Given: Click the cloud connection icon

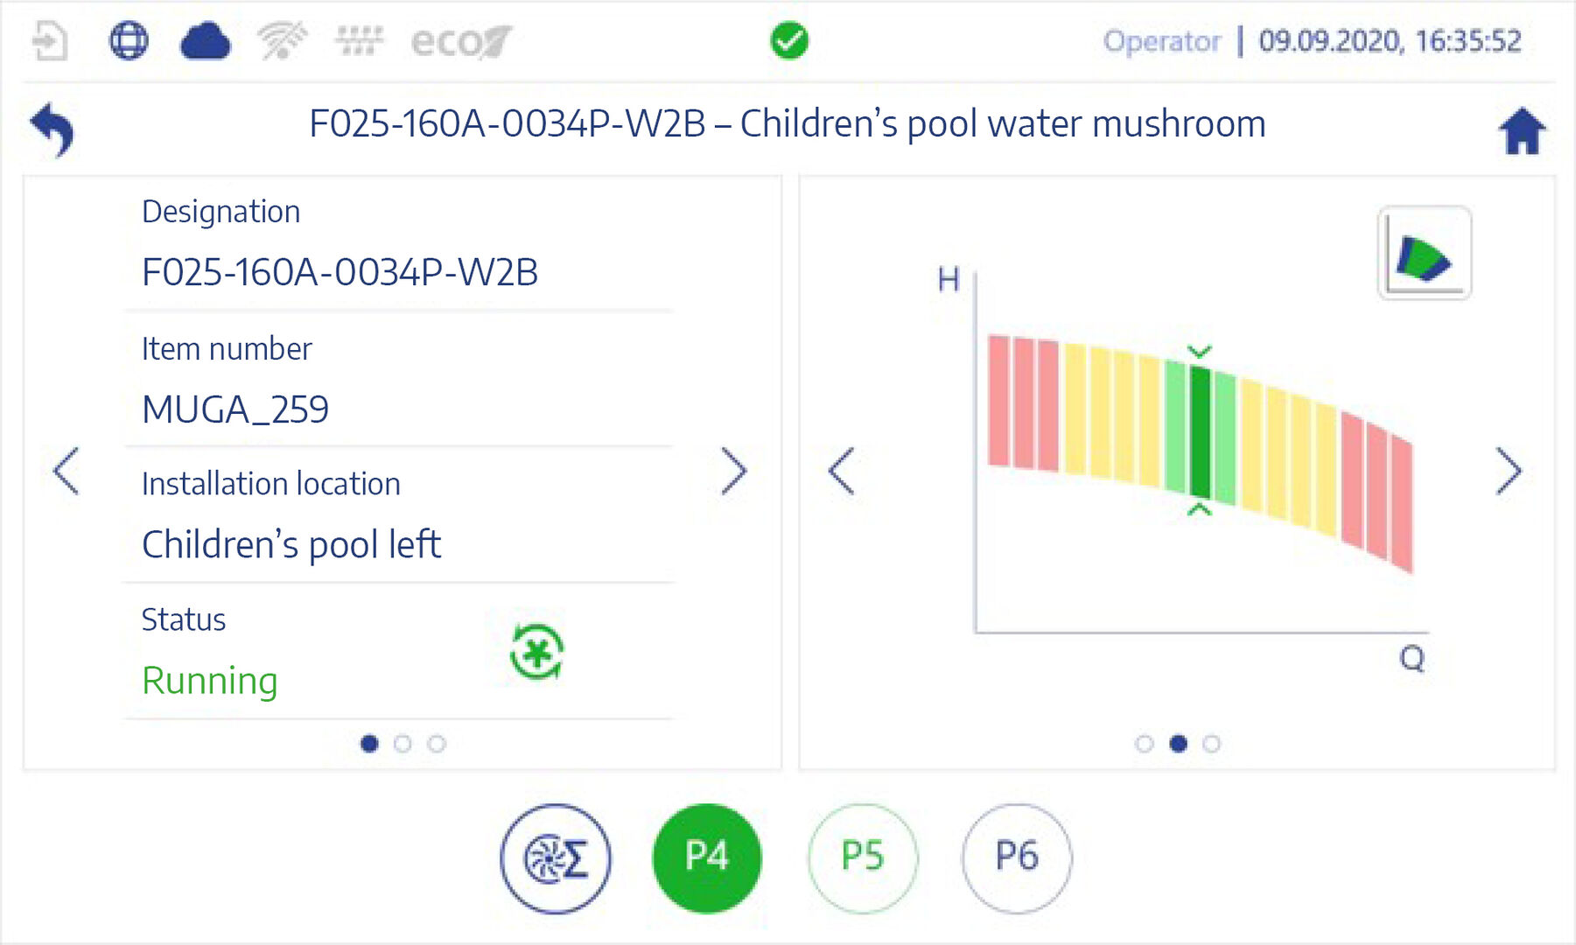Looking at the screenshot, I should [205, 41].
